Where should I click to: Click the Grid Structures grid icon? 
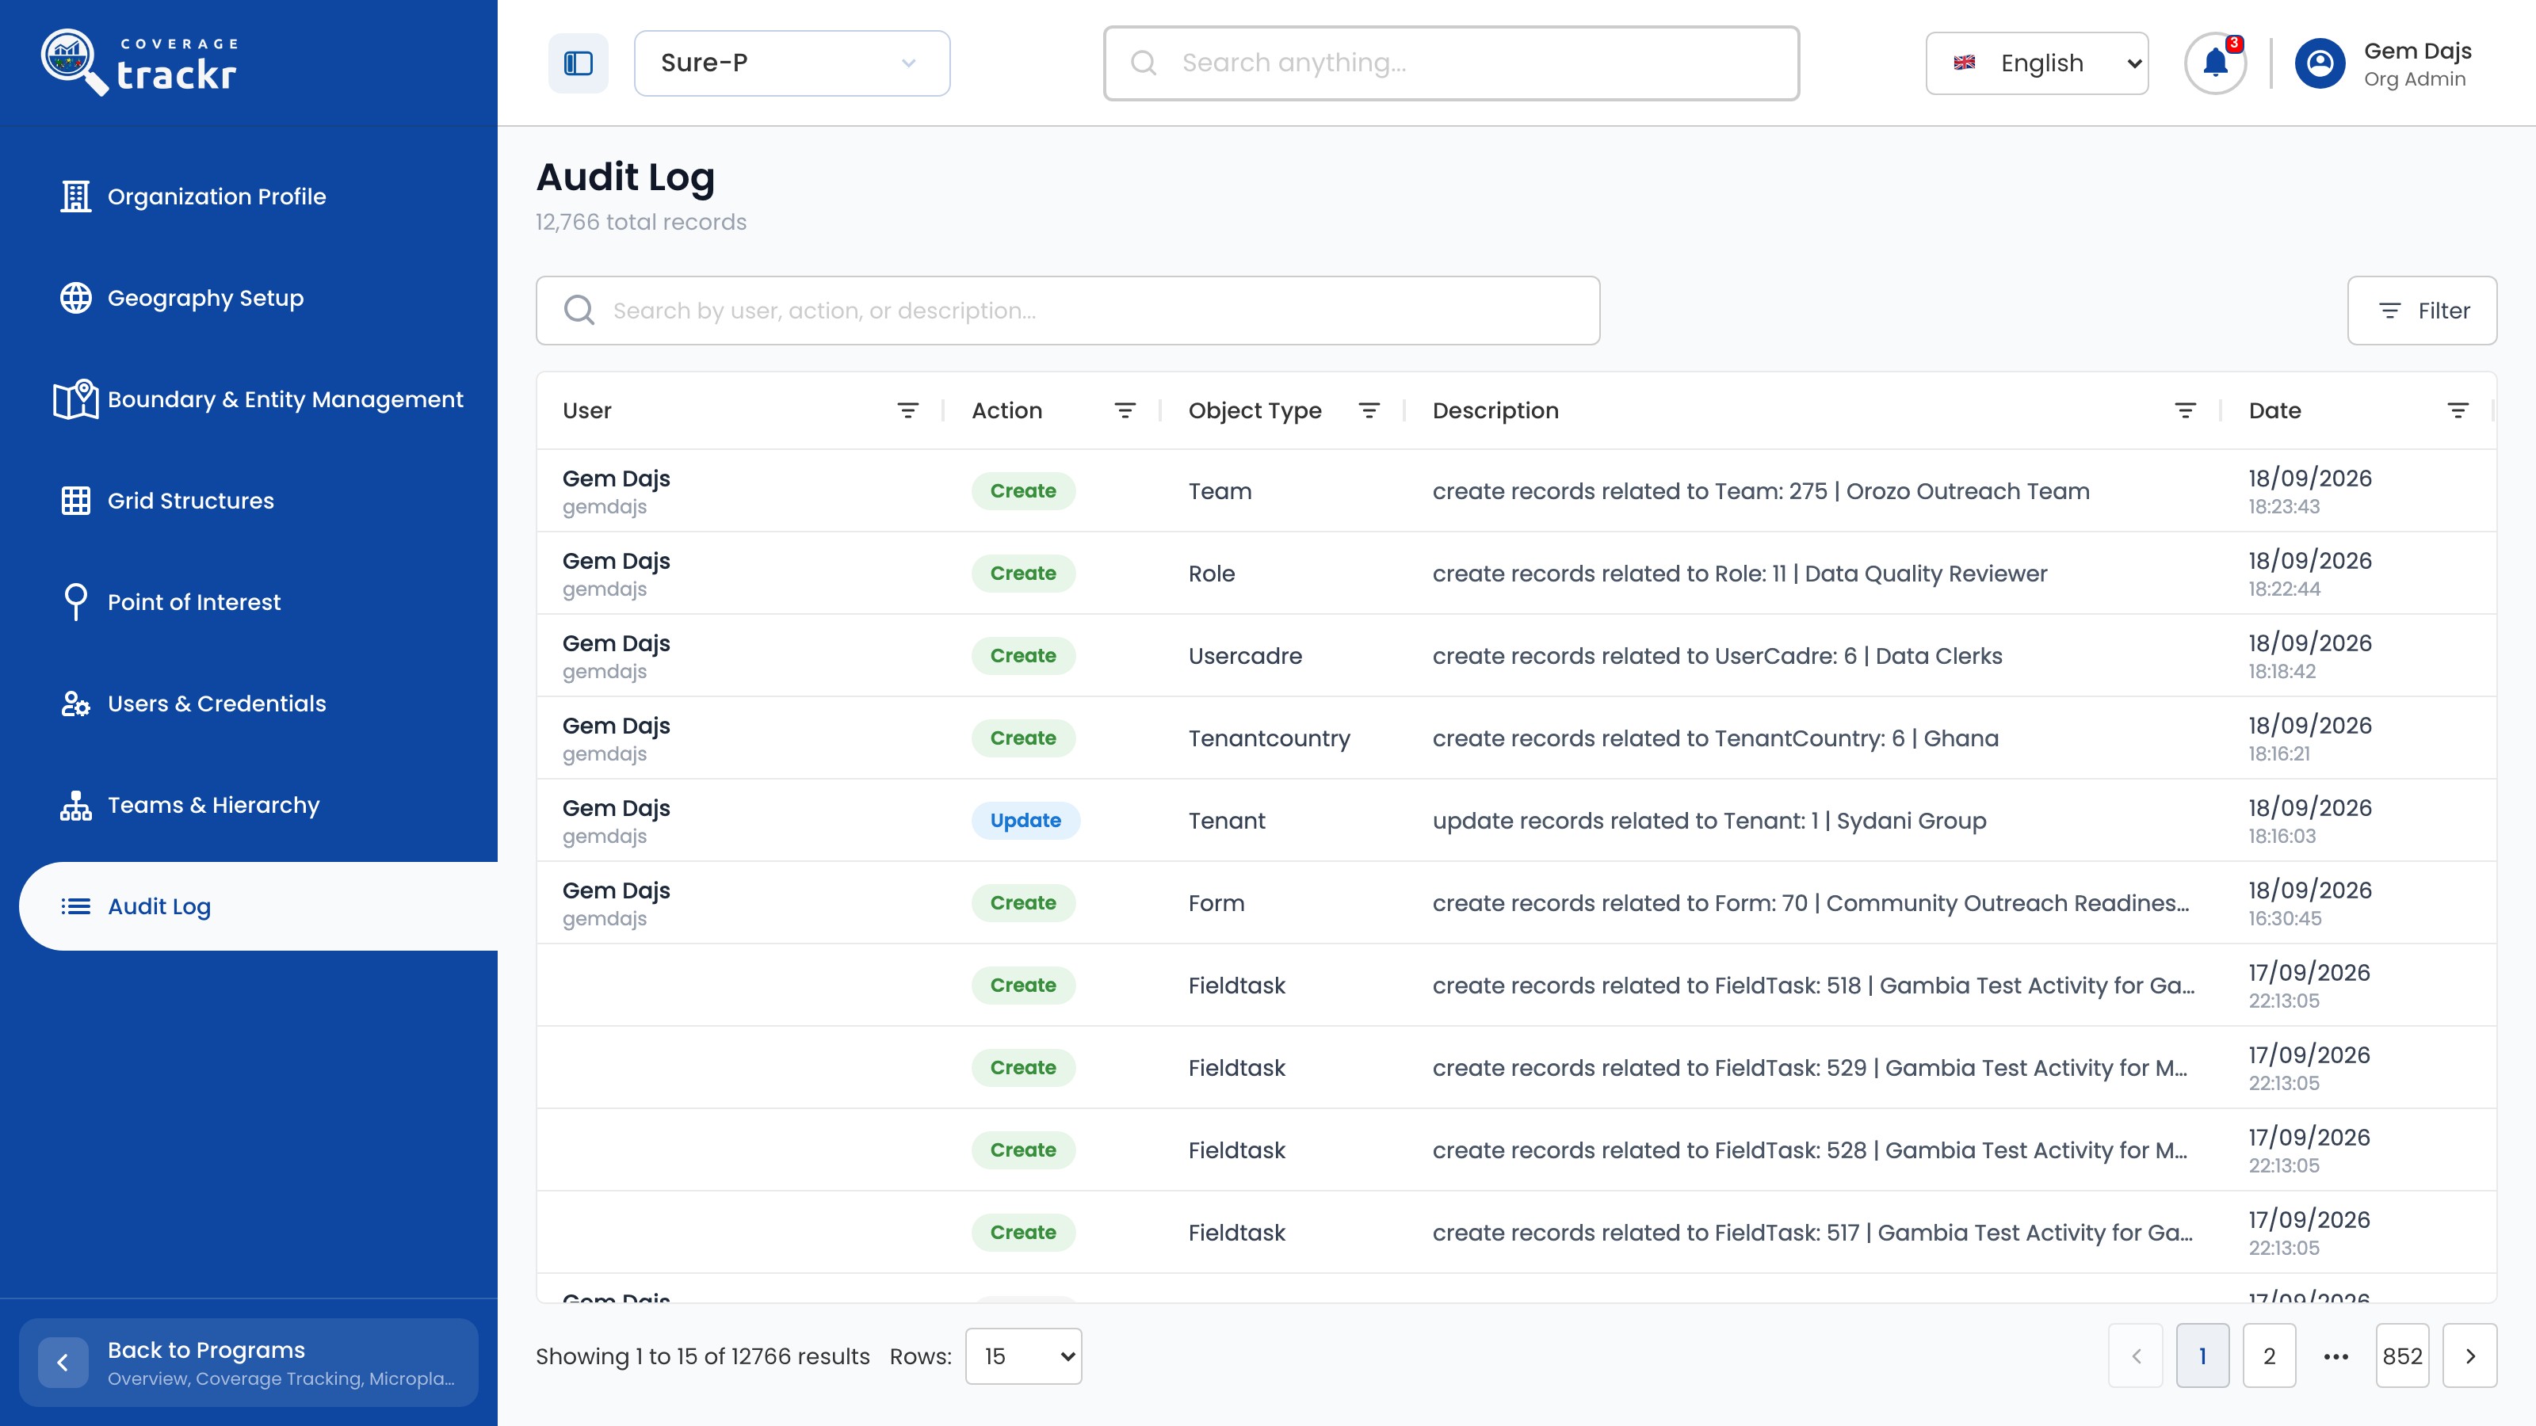76,500
